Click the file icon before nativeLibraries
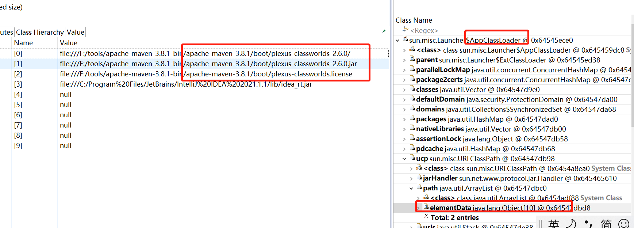The height and width of the screenshot is (228, 634). point(412,128)
